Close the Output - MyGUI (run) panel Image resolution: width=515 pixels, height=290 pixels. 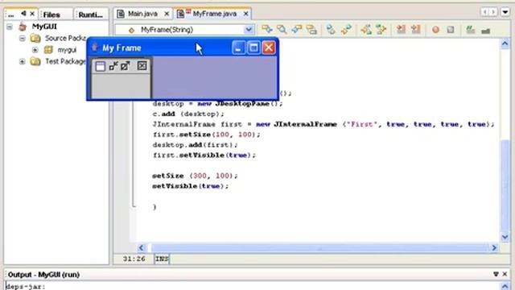coord(505,274)
